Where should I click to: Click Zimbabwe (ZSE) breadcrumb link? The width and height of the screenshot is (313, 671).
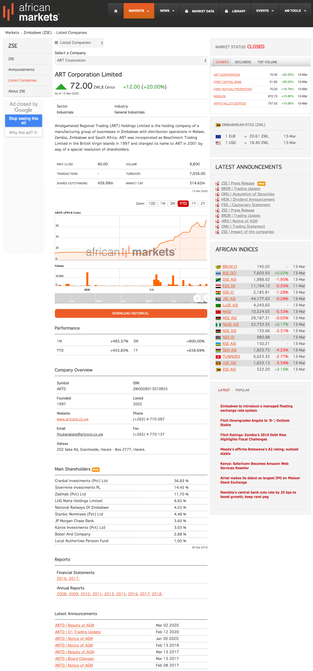pyautogui.click(x=38, y=33)
